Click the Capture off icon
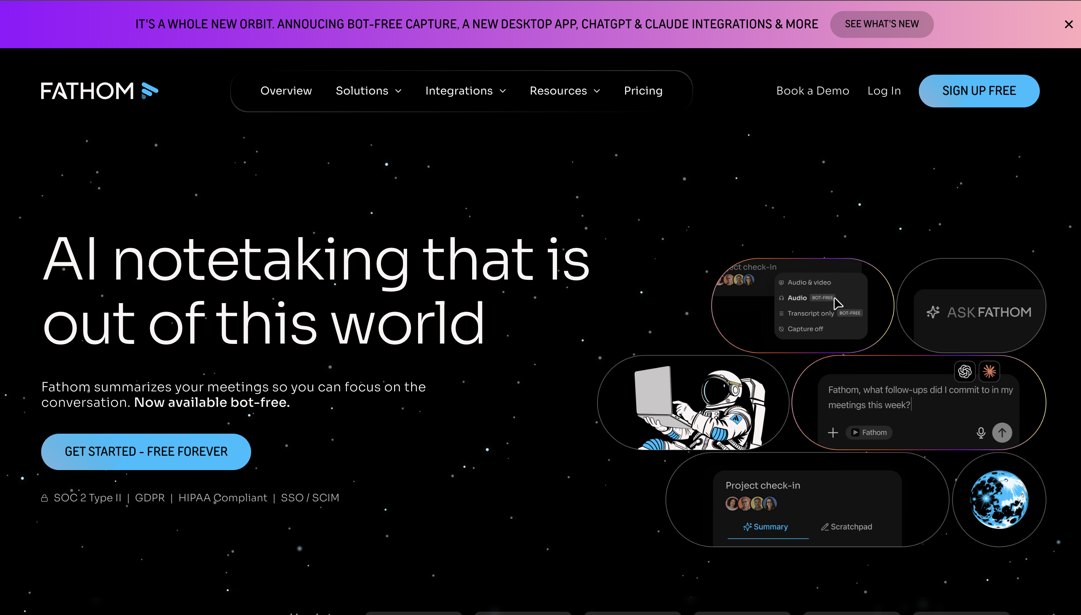This screenshot has height=615, width=1081. click(781, 329)
